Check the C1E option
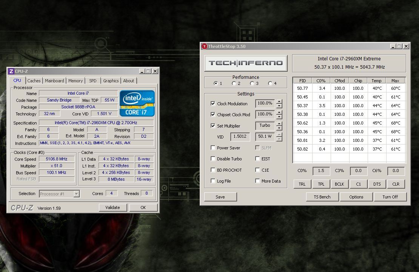Screen dimensions: 419x272 (x=257, y=170)
